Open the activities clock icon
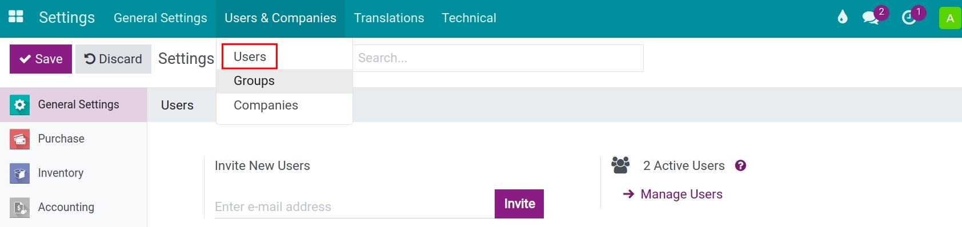The image size is (962, 227). pos(909,18)
